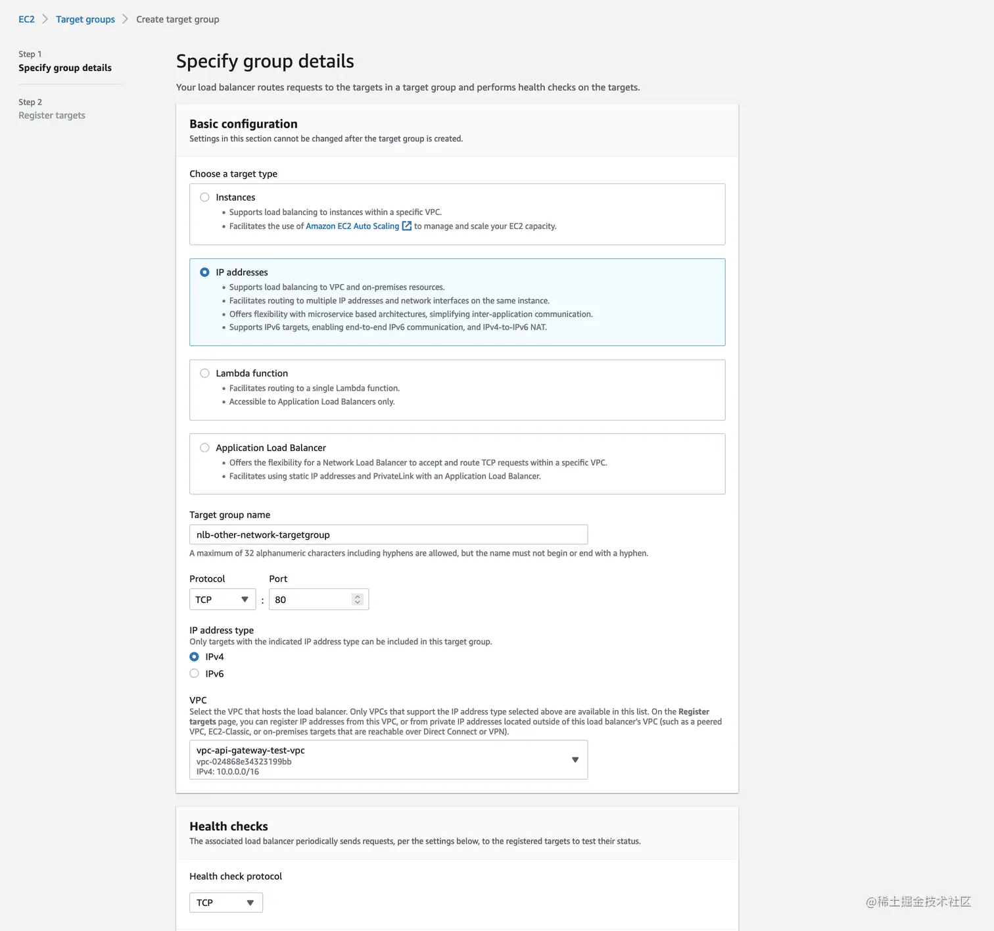Expand the VPC selection dropdown
The width and height of the screenshot is (994, 931).
388,760
